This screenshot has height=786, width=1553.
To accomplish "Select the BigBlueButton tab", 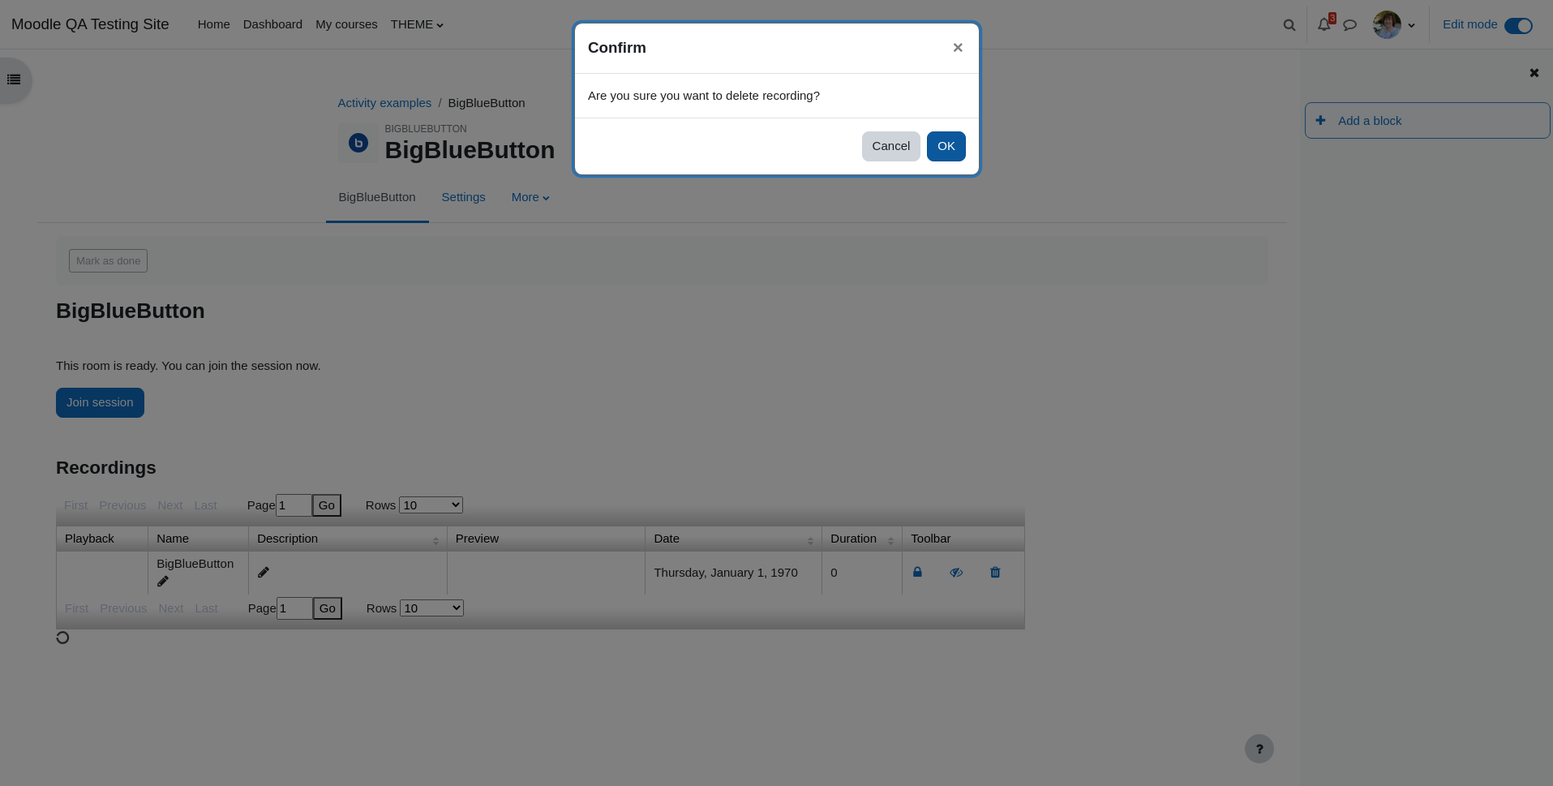I will 377,197.
